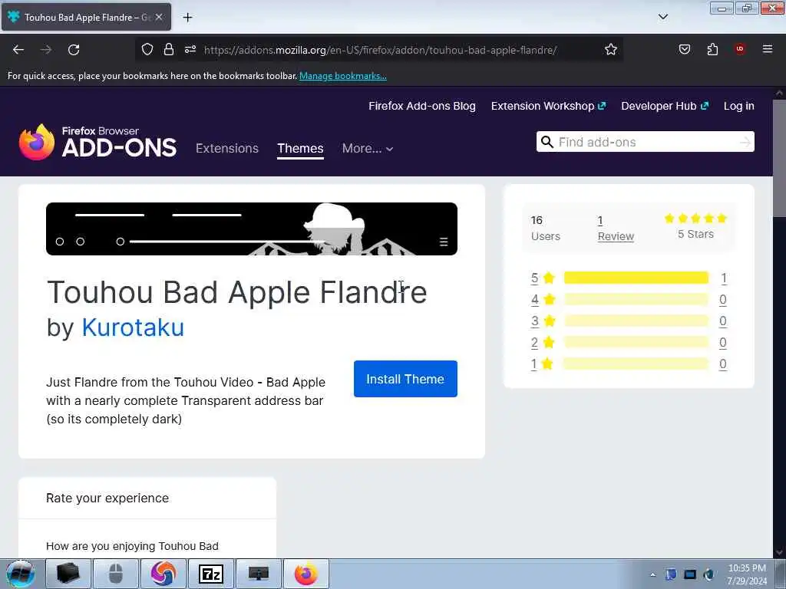Viewport: 786px width, 589px height.
Task: Go back to the previous page
Action: (18, 50)
